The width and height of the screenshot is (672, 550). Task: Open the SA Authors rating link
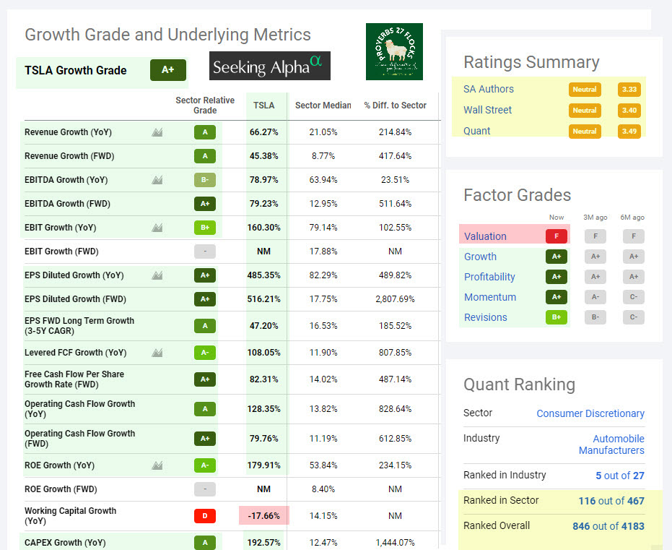[x=489, y=89]
